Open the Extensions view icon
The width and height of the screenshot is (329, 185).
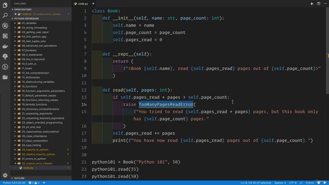click(5, 36)
